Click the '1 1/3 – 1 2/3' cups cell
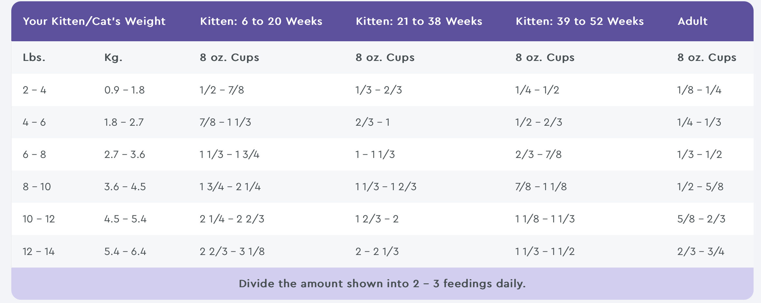The width and height of the screenshot is (761, 303). [386, 187]
